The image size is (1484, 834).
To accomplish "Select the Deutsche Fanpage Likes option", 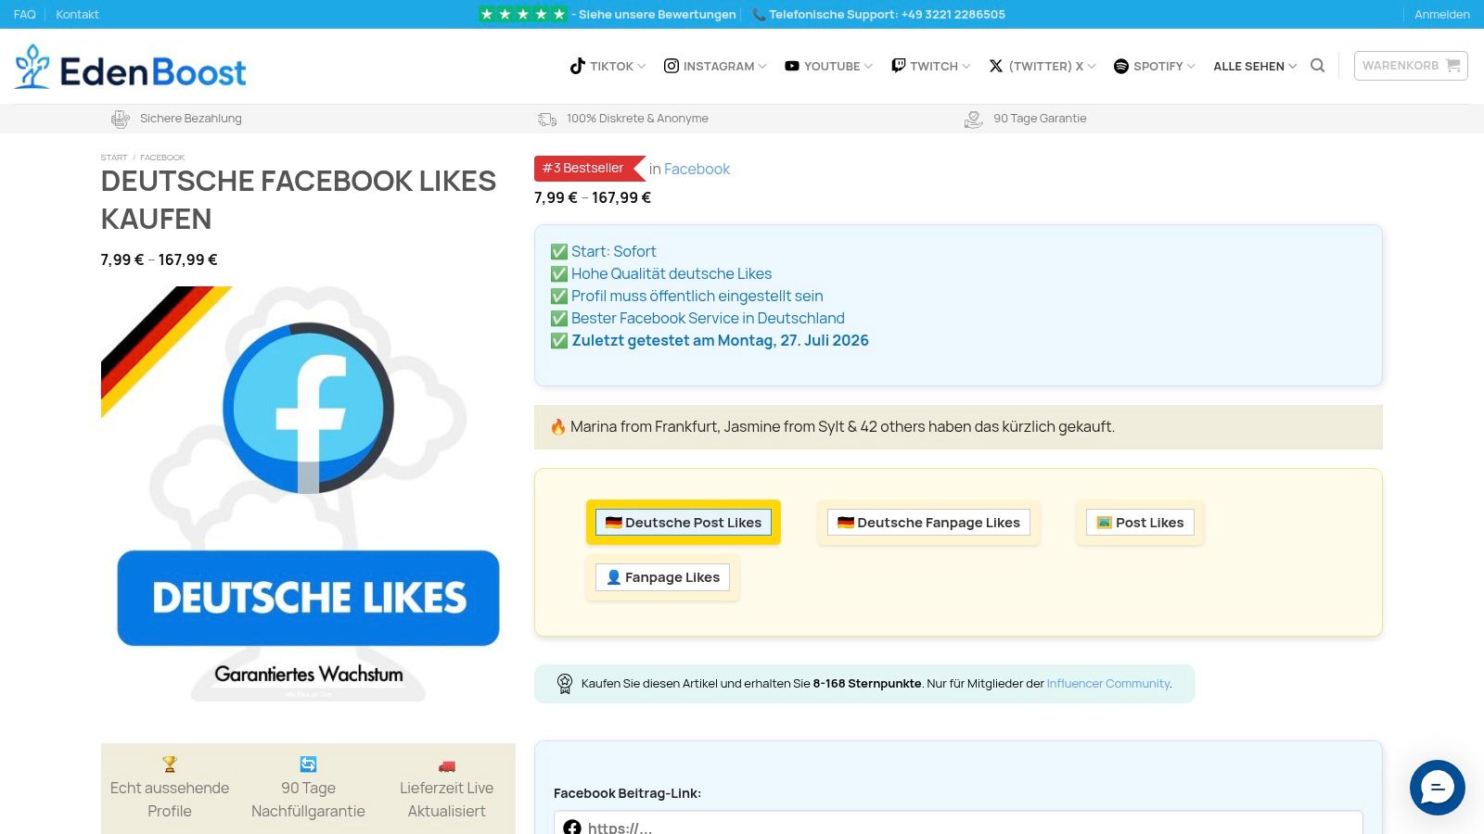I will 928,523.
